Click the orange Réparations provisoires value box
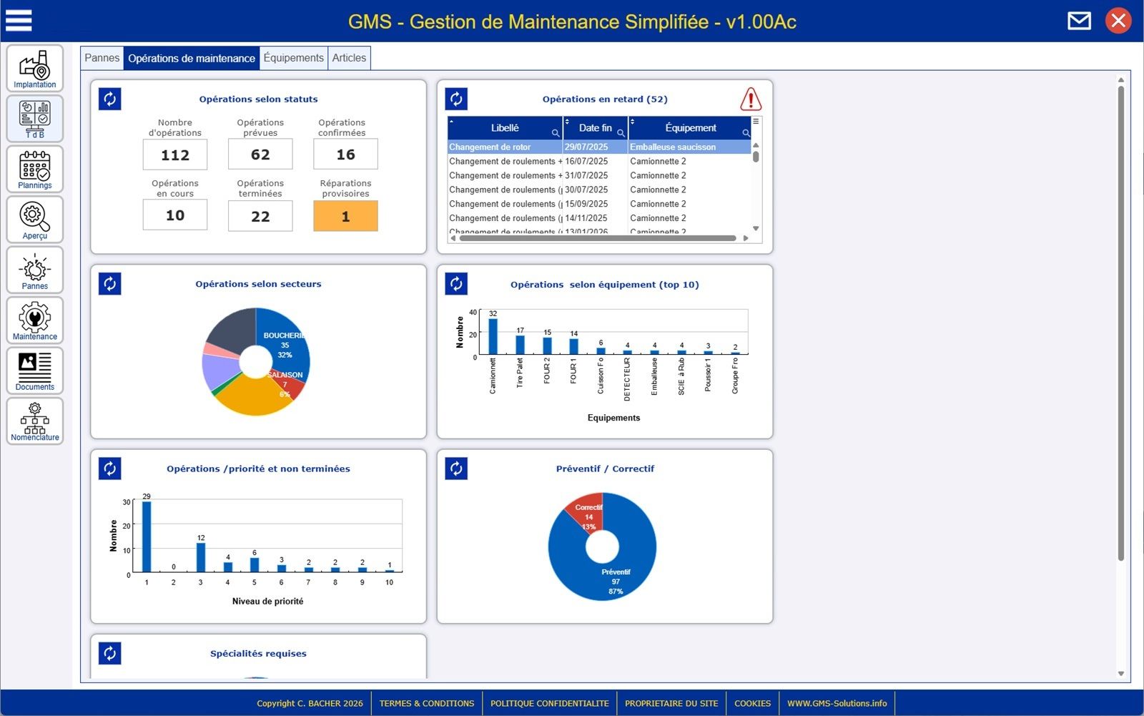1144x716 pixels. [x=345, y=216]
